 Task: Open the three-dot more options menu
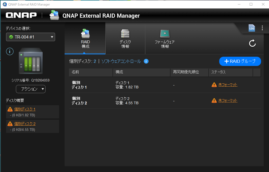(x=262, y=28)
